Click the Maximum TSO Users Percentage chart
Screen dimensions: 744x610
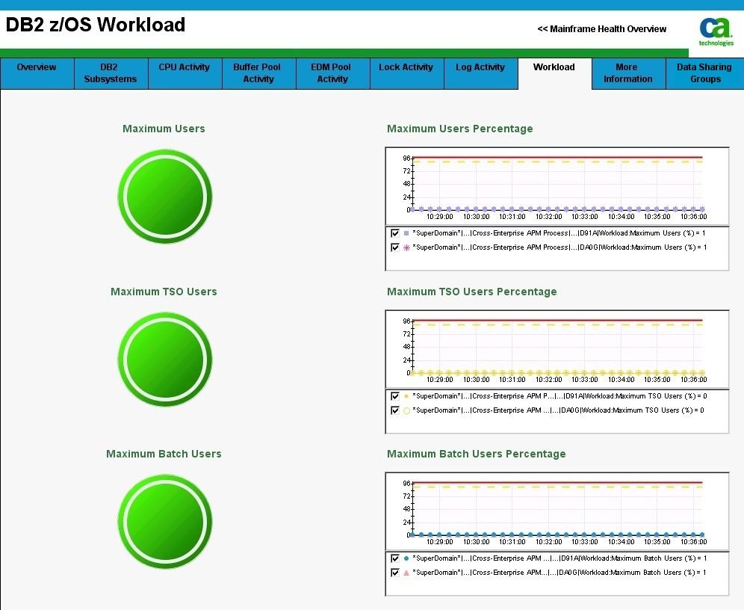coord(557,349)
